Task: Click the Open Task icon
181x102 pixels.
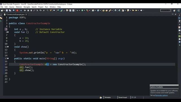Action: point(107,10)
